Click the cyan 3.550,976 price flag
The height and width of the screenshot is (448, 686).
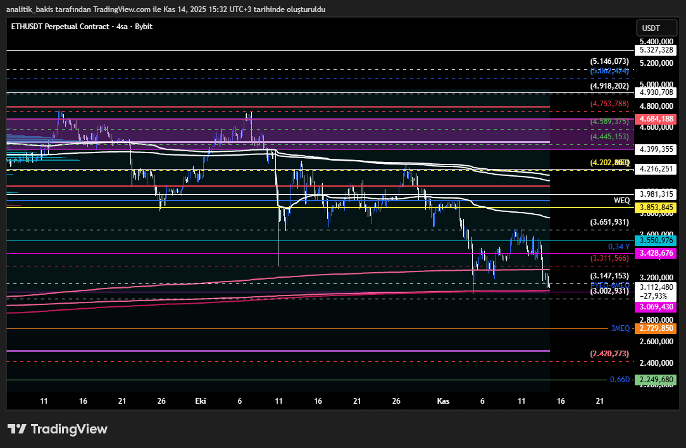click(656, 240)
